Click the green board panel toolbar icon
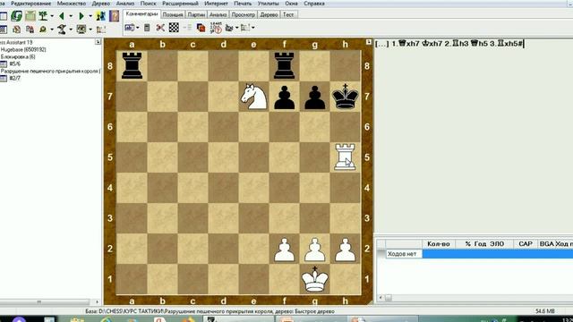This screenshot has width=573, height=322. tap(30, 16)
